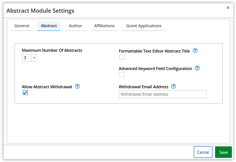Expand the Maximum Number Of Abstracts dropdown
Screen dimensions: 236x162
34,58
